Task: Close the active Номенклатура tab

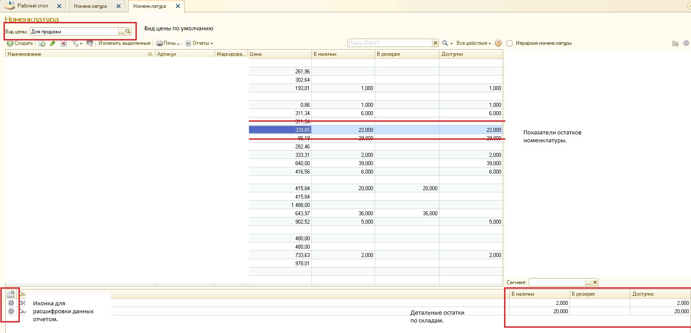Action: [x=178, y=6]
